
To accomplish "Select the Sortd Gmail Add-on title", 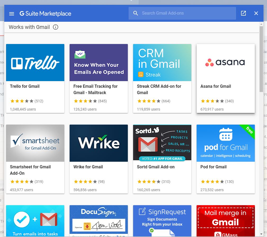I will [156, 167].
